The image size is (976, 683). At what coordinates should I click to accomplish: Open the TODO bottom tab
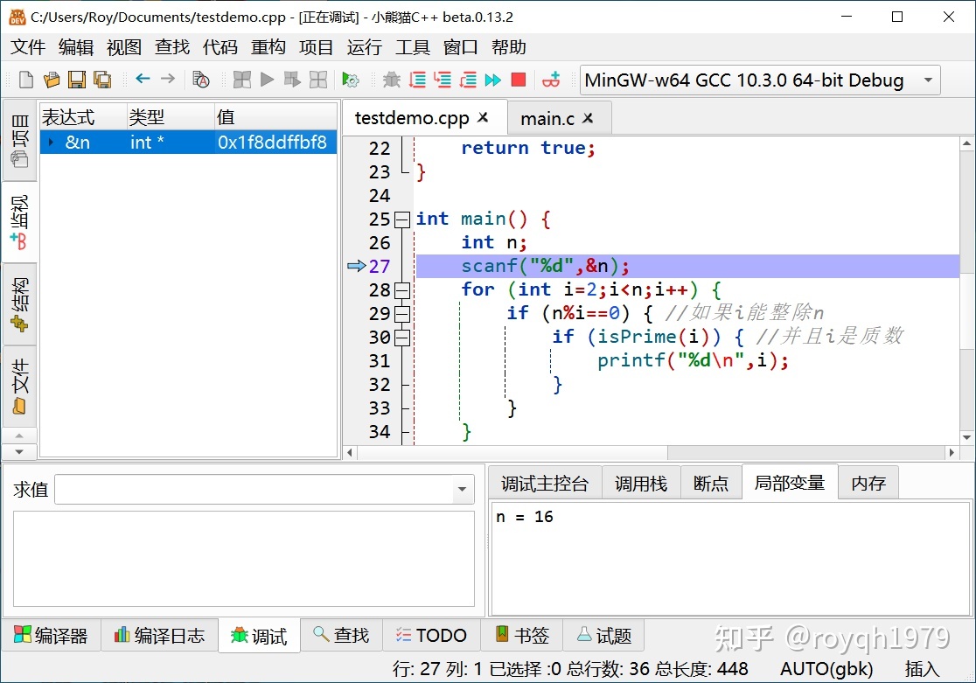point(431,635)
